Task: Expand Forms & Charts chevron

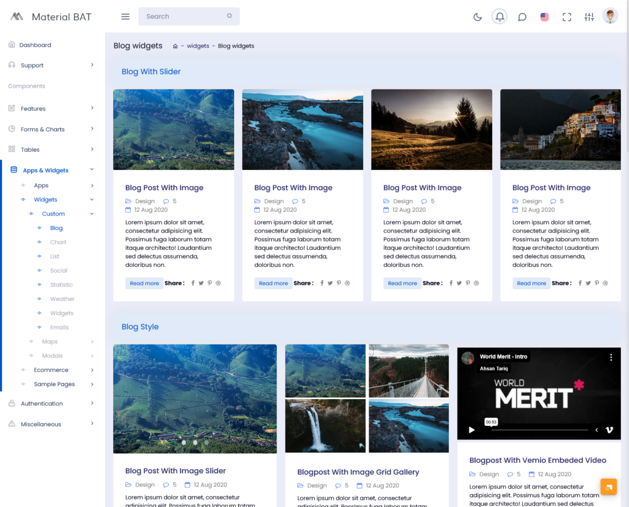Action: (92, 129)
